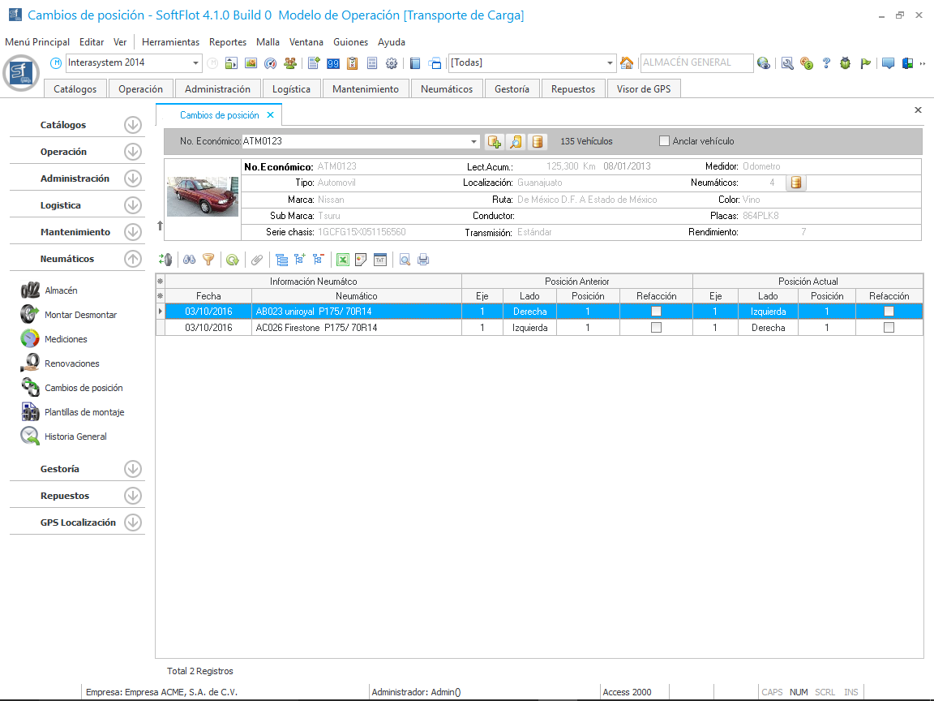The image size is (934, 701).
Task: Open Historia General in the sidebar
Action: point(75,437)
